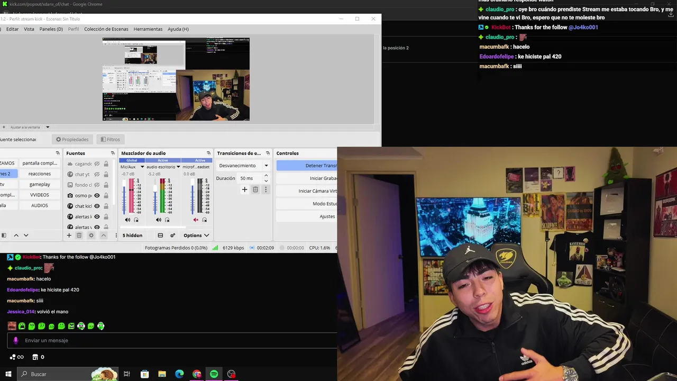Open OBS Studio from the taskbar
The width and height of the screenshot is (677, 381).
231,374
